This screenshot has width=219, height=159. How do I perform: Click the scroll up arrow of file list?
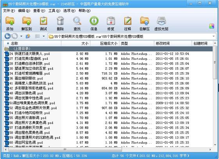click(x=215, y=43)
